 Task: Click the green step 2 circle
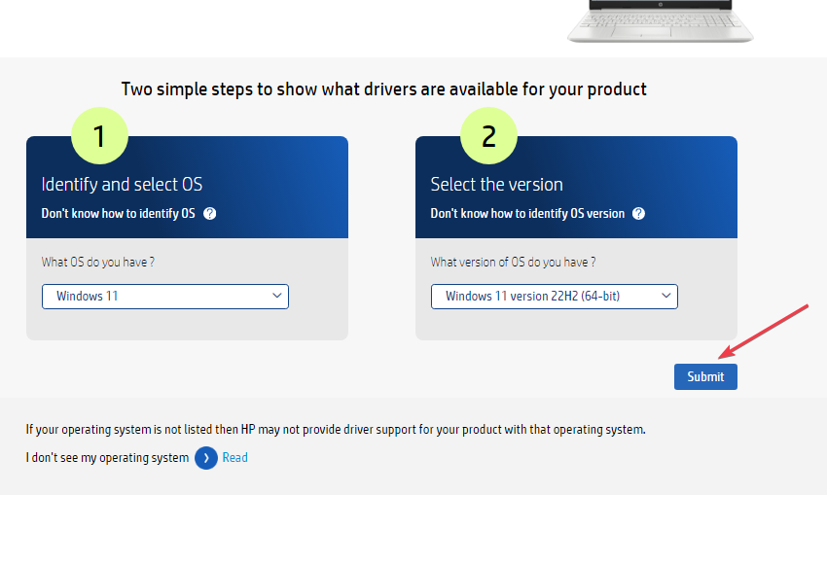[x=489, y=136]
